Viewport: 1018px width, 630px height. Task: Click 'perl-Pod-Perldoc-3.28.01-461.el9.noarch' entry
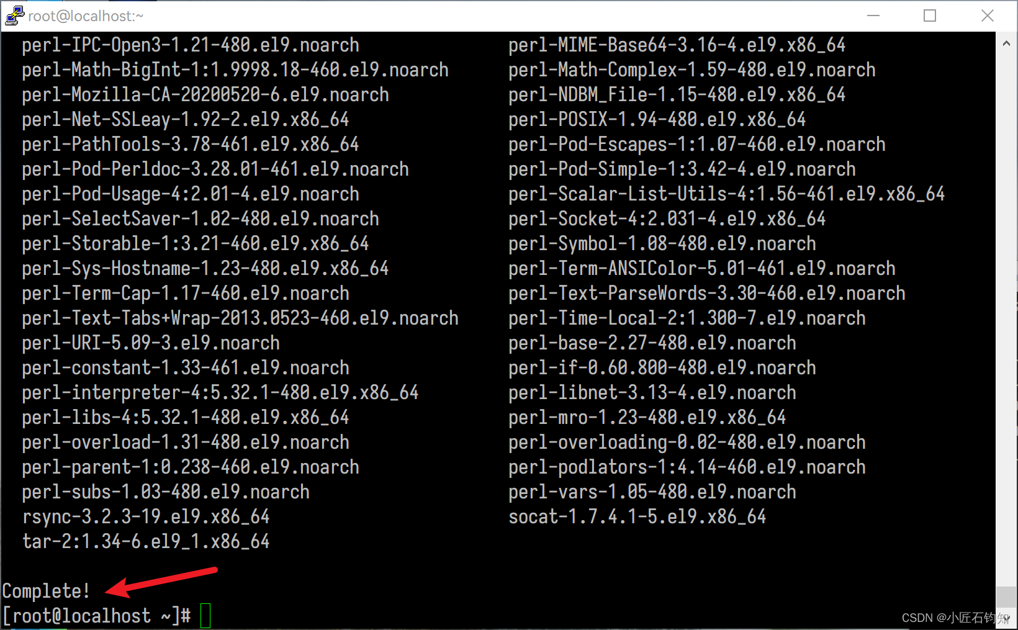[x=215, y=169]
